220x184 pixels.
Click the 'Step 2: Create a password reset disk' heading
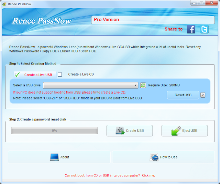click(37, 119)
